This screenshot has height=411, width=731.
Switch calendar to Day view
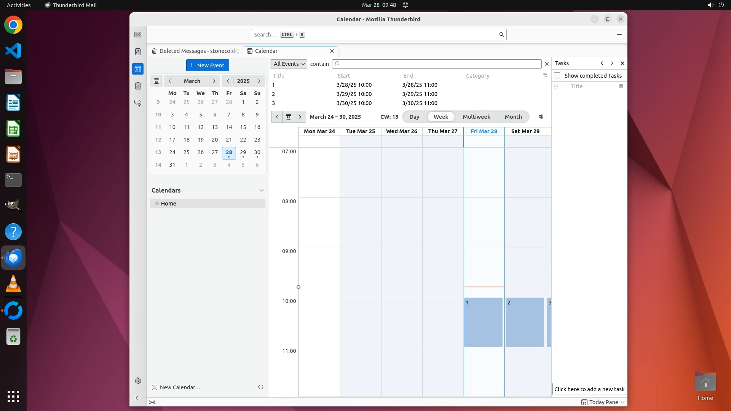[x=414, y=117]
